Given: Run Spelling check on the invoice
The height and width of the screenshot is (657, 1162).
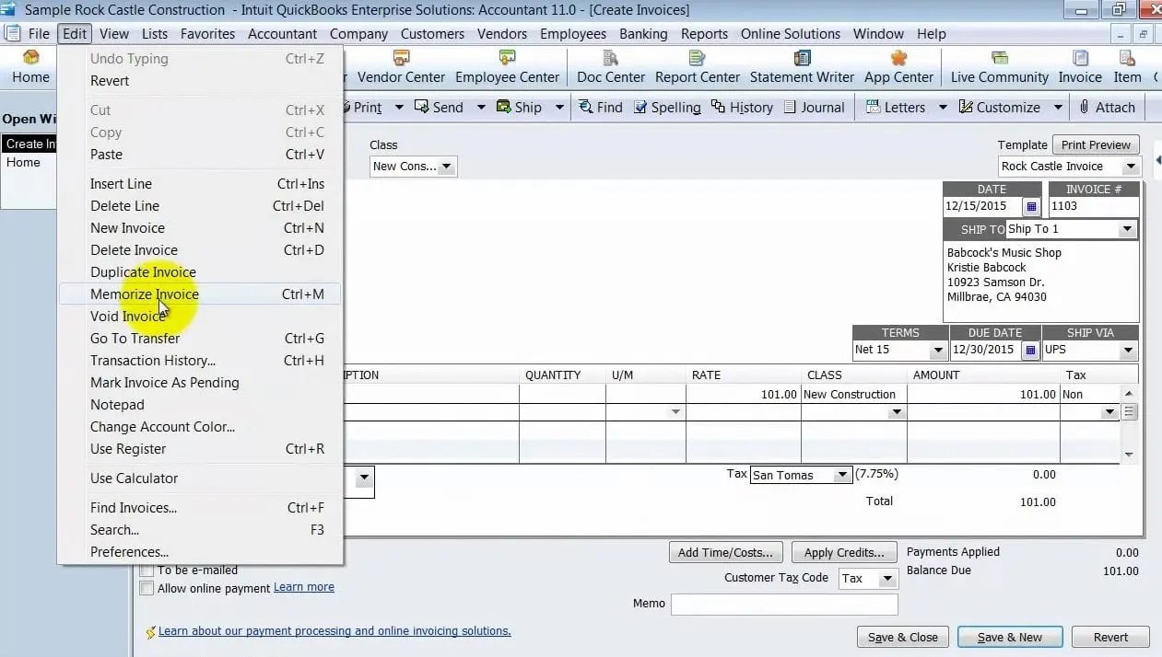Looking at the screenshot, I should pos(665,108).
